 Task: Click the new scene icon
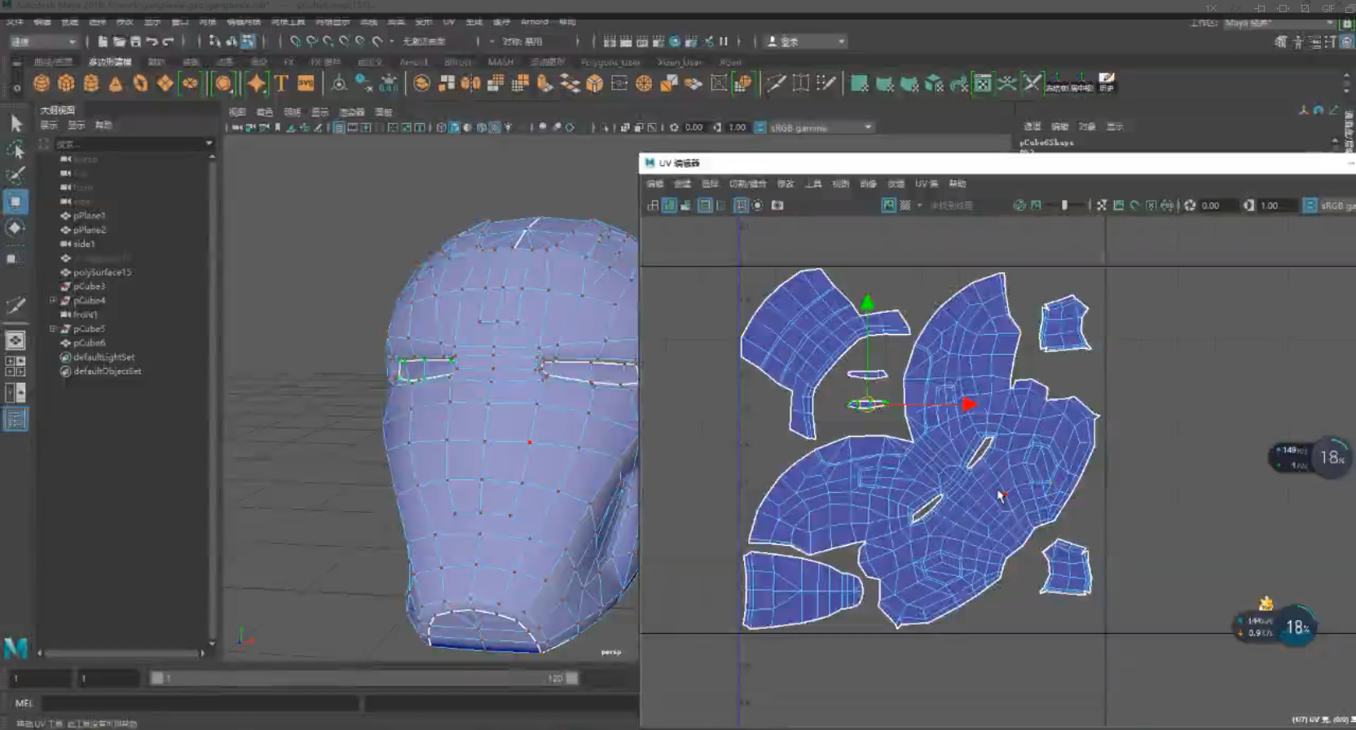103,42
